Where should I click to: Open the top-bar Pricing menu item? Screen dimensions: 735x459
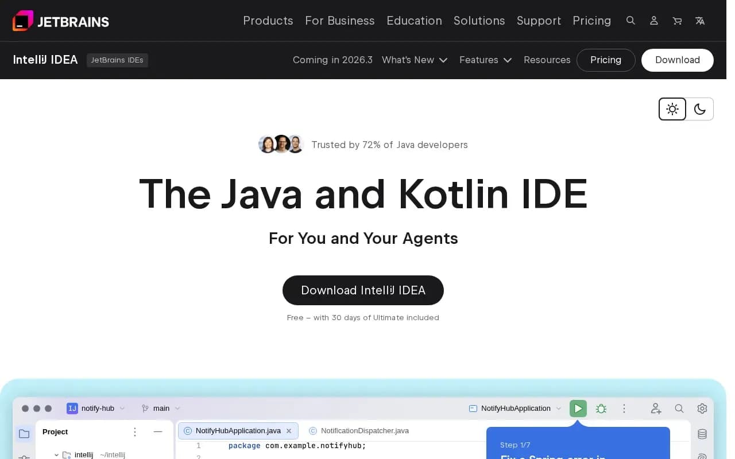tap(592, 21)
